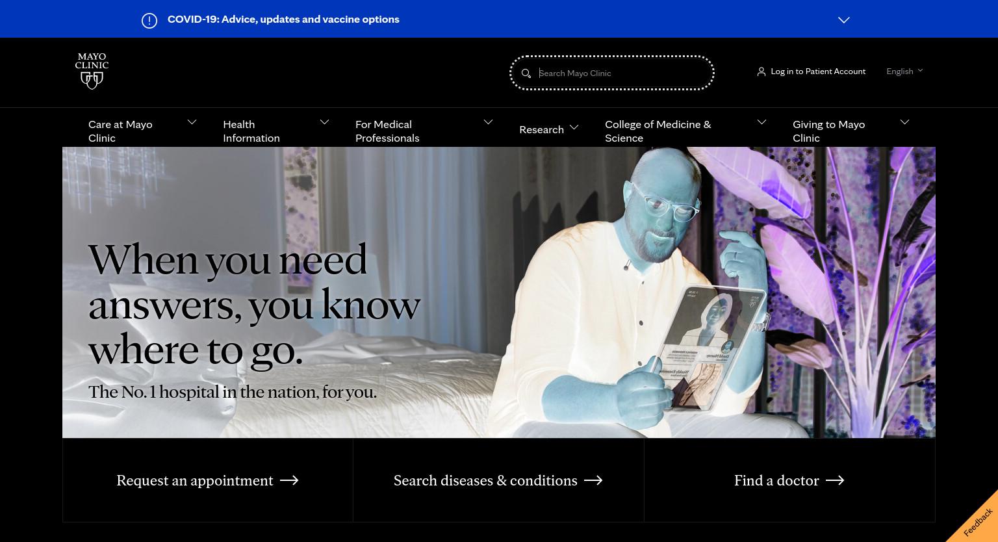Click the search magnifier icon
Image resolution: width=998 pixels, height=542 pixels.
(526, 73)
